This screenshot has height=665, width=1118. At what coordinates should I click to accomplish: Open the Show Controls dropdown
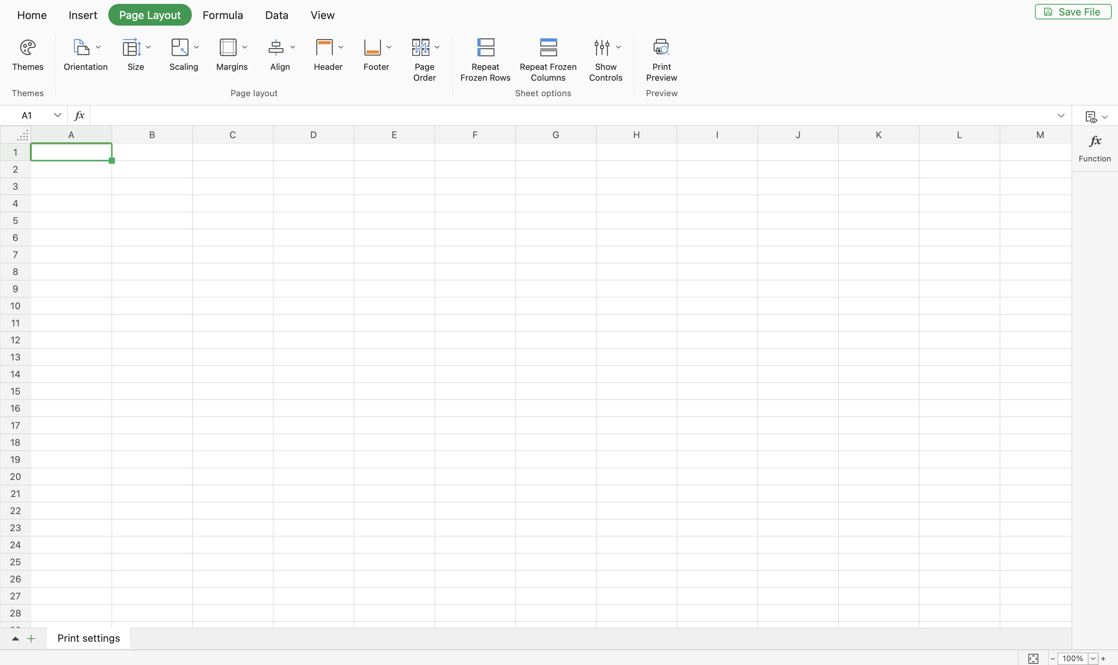(618, 47)
